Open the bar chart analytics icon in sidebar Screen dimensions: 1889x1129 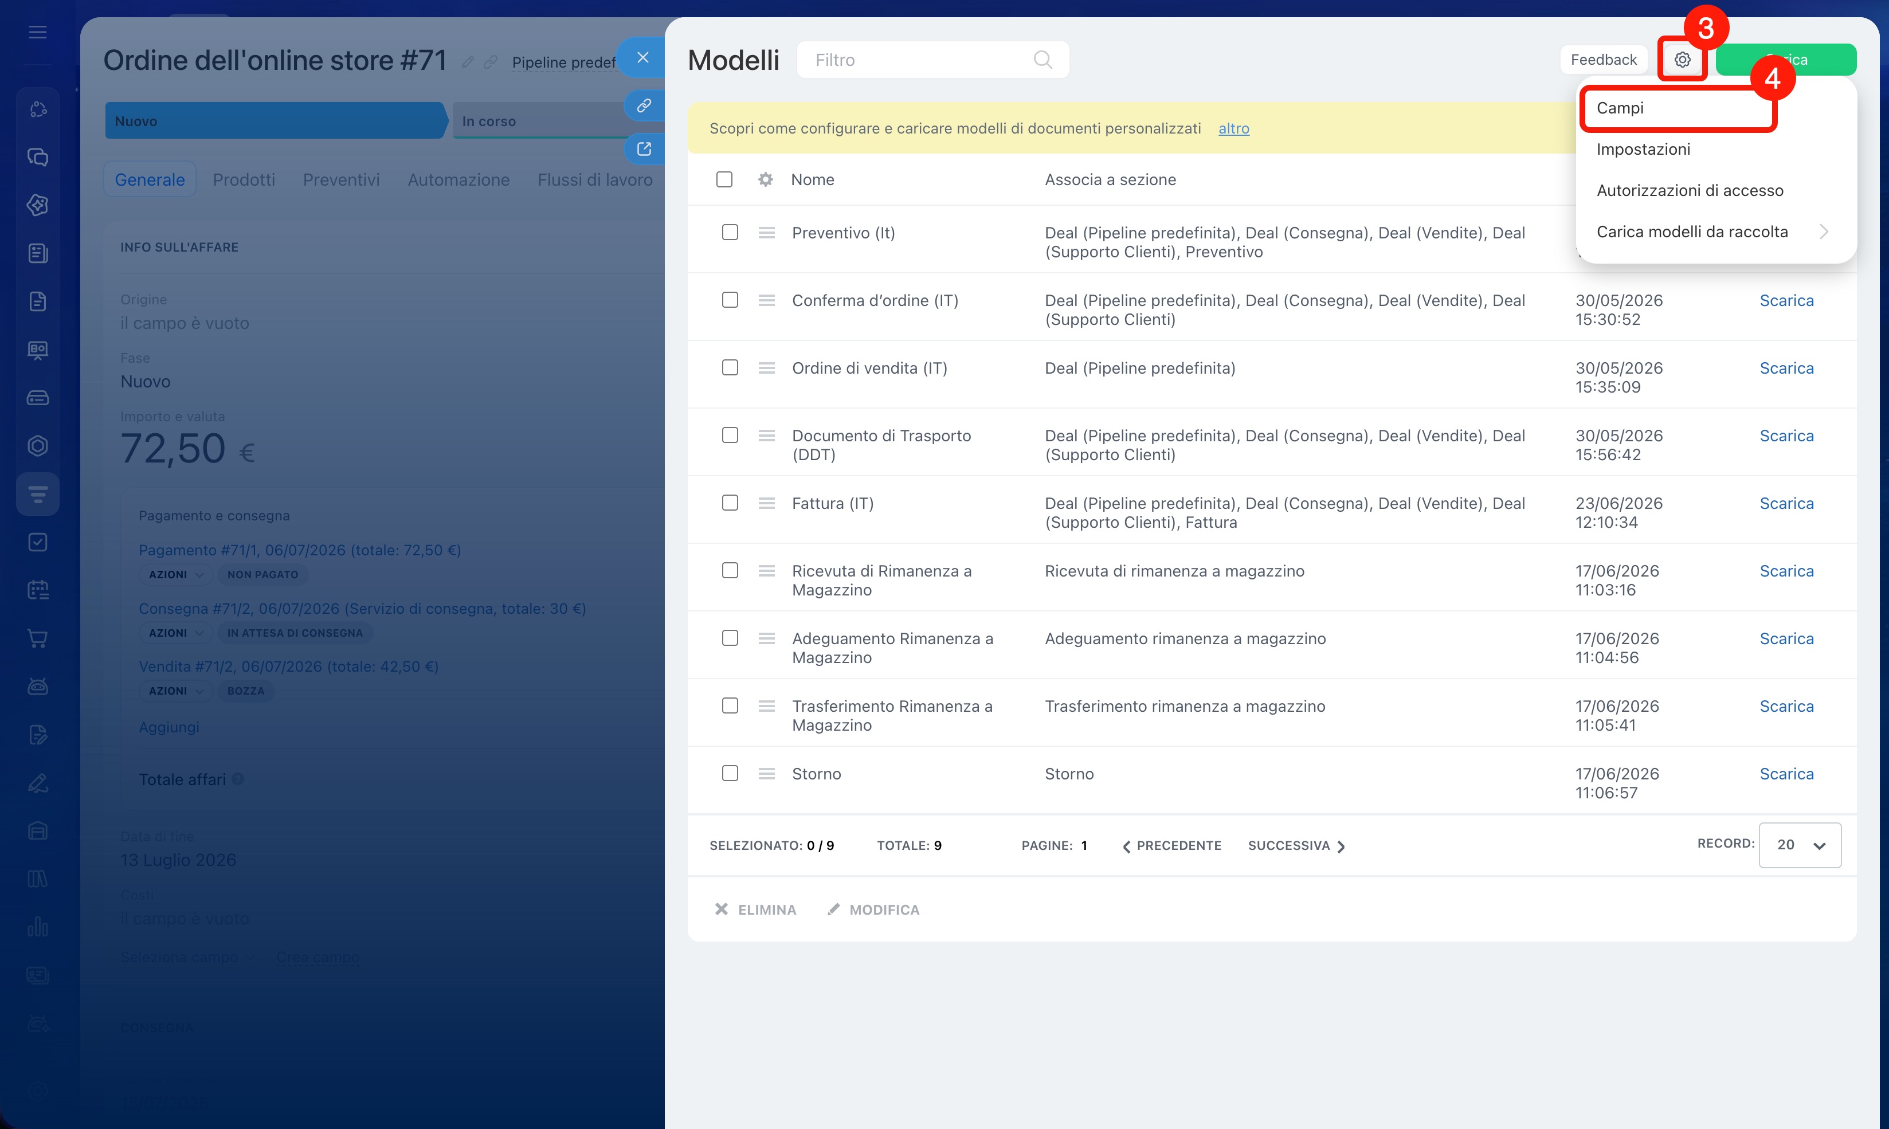pyautogui.click(x=37, y=927)
